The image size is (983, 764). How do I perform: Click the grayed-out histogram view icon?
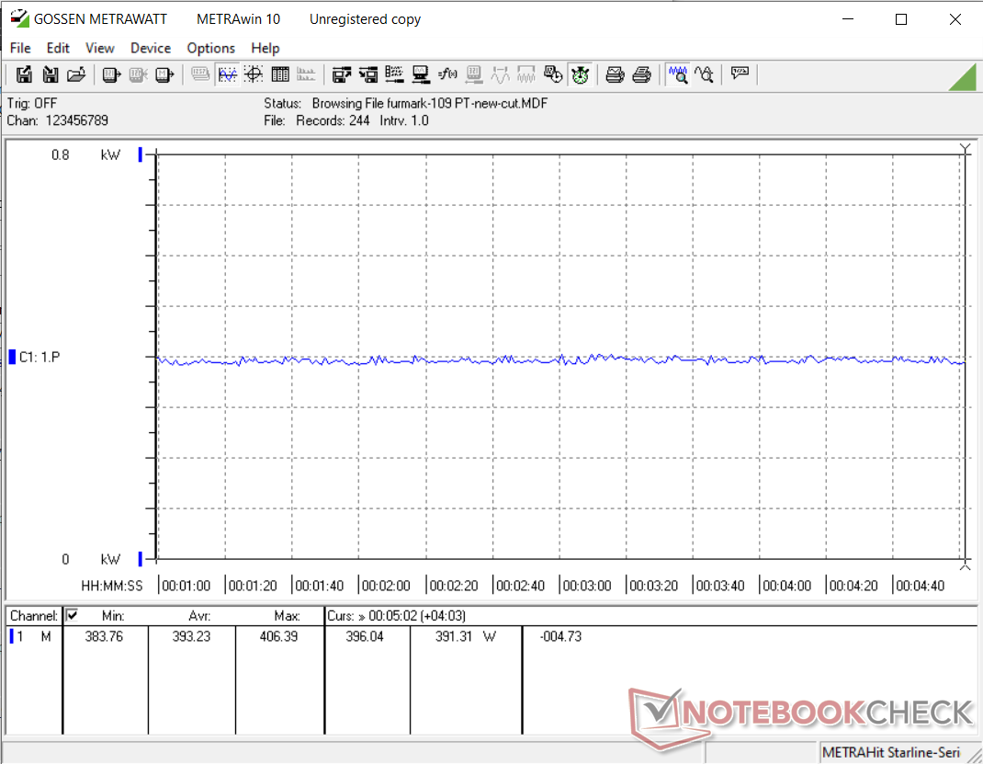306,74
